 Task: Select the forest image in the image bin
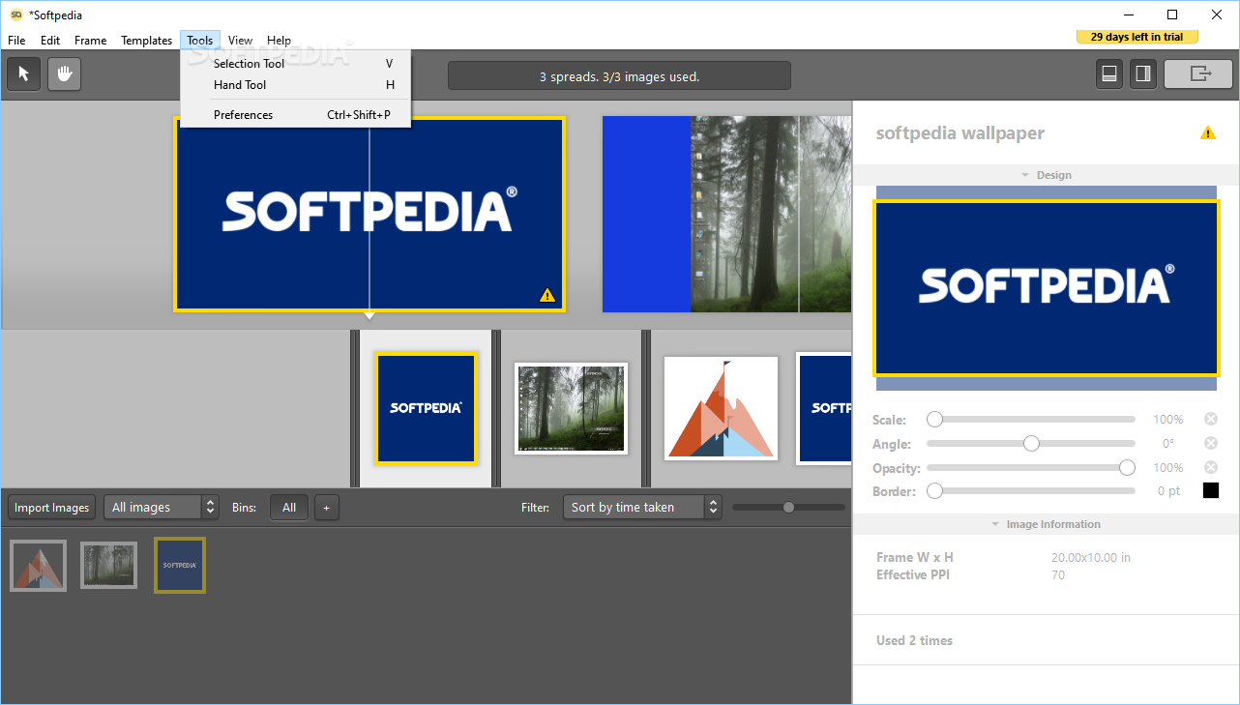click(x=108, y=566)
